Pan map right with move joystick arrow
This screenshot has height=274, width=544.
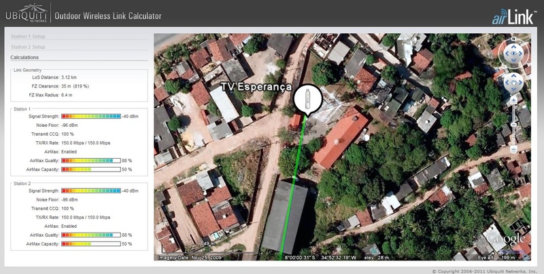pos(520,82)
